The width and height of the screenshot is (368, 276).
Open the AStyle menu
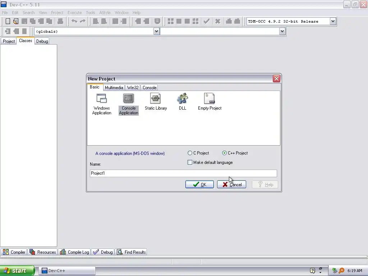[x=105, y=13]
